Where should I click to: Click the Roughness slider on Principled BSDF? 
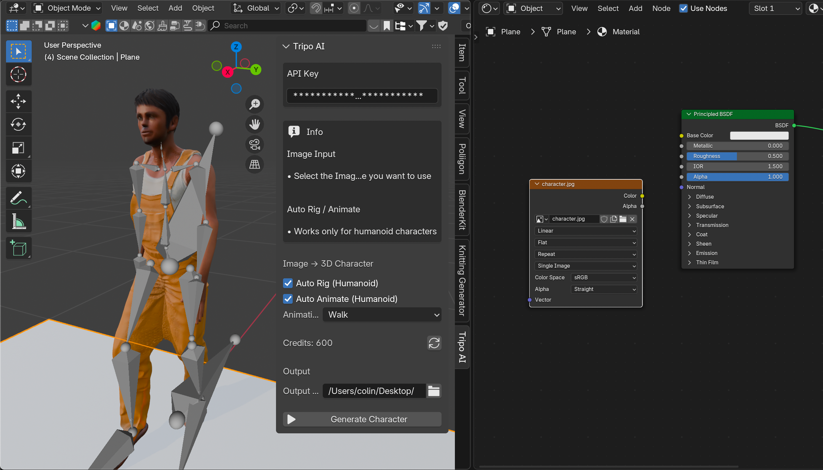737,156
